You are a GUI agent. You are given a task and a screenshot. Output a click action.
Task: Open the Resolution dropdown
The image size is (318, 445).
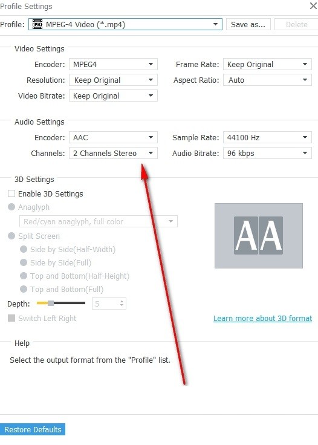point(113,80)
